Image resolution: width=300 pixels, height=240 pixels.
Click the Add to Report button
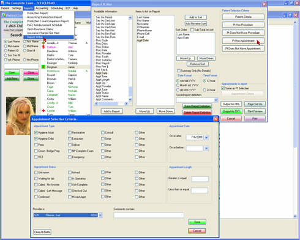coord(111,111)
